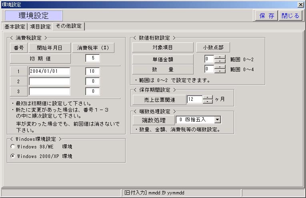Image resolution: width=306 pixels, height=198 pixels.
Task: Select the その他設定 tab
Action: 68,26
